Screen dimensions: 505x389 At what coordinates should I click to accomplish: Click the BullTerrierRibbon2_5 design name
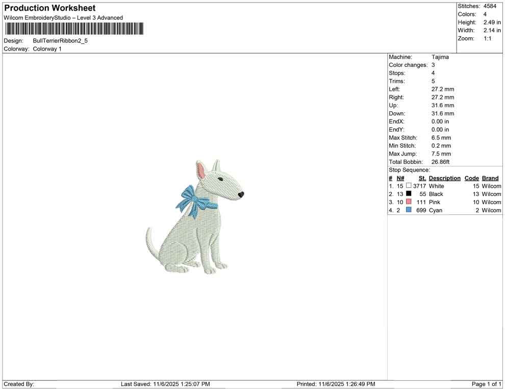point(60,40)
